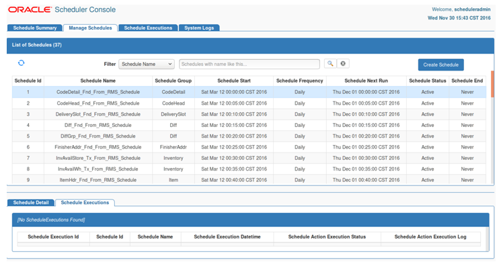The width and height of the screenshot is (499, 262).
Task: Click the DeliverySlot schedule group cell
Action: click(x=173, y=114)
